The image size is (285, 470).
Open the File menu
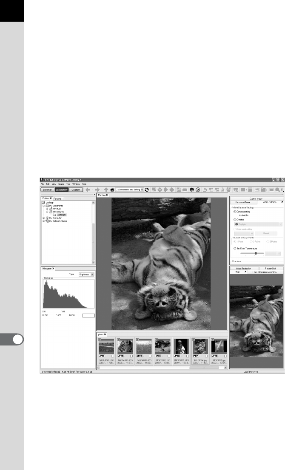click(42, 184)
